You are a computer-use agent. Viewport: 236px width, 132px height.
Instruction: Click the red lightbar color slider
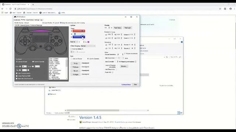pyautogui.click(x=79, y=31)
